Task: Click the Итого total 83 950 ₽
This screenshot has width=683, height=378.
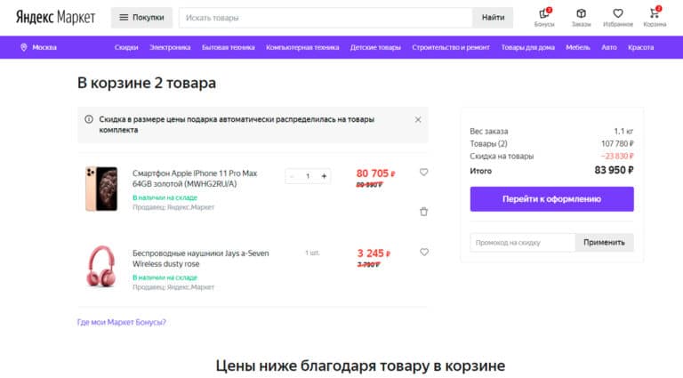Action: pyautogui.click(x=614, y=170)
